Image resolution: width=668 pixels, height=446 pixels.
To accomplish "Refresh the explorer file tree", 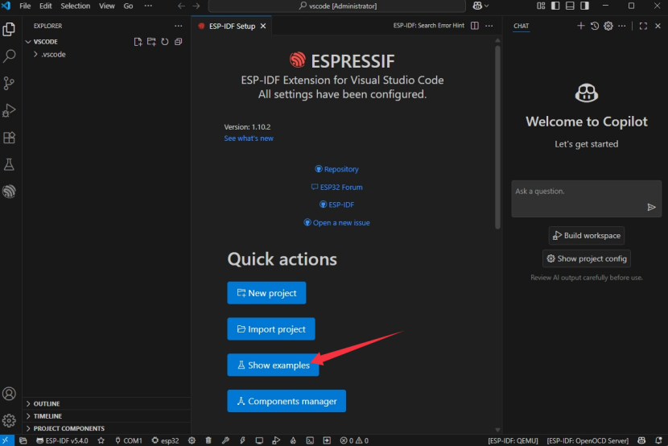I will [x=165, y=42].
